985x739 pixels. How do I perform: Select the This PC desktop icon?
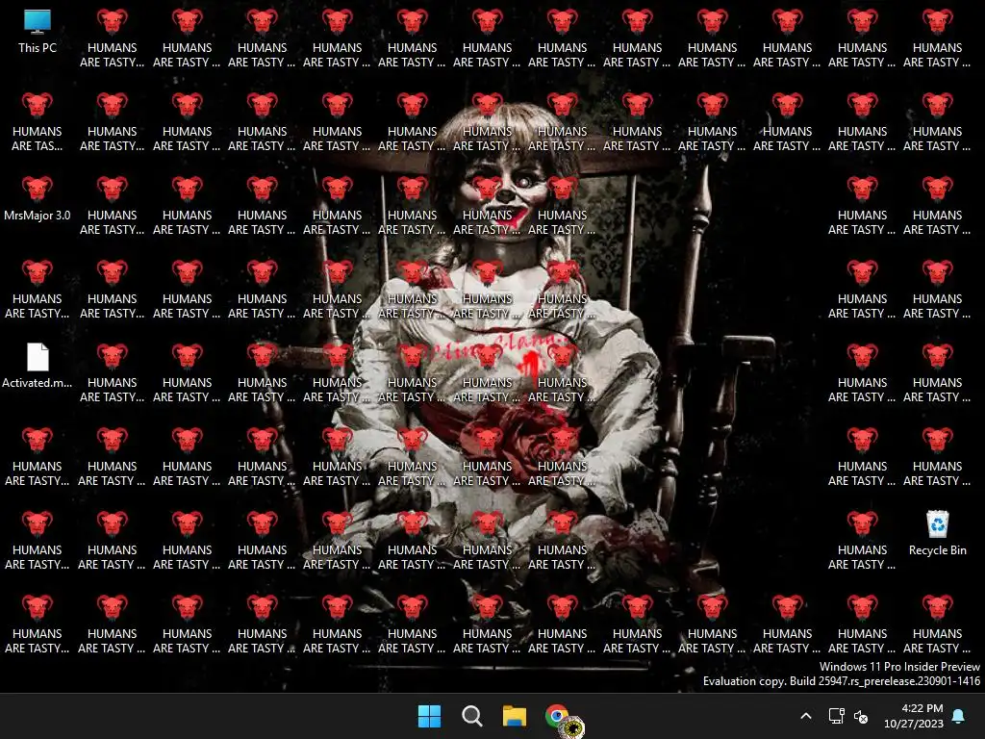38,32
